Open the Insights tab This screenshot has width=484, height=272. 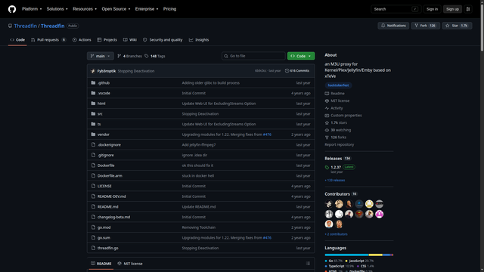(x=199, y=40)
